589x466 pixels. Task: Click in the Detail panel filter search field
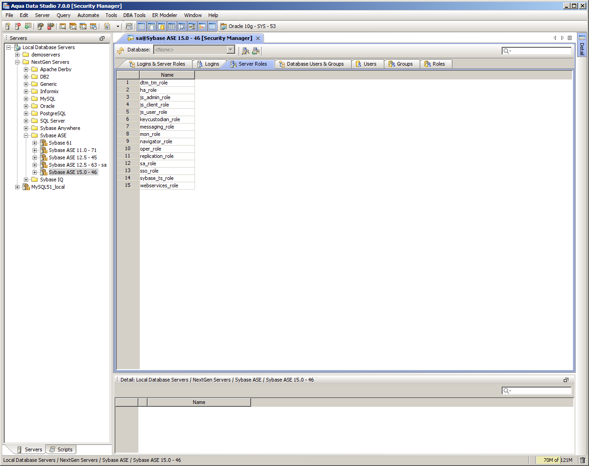click(x=537, y=390)
